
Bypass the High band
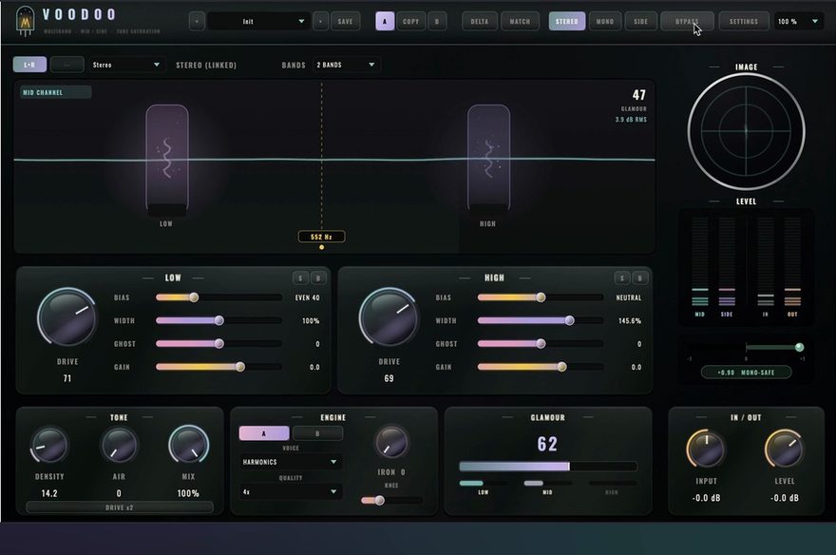coord(640,277)
